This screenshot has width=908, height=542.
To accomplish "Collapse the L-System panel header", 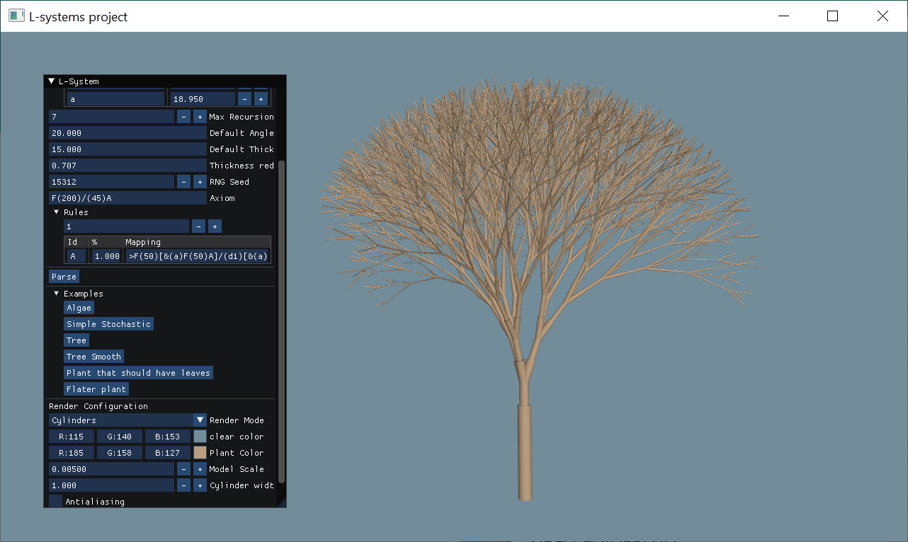I will pos(51,81).
